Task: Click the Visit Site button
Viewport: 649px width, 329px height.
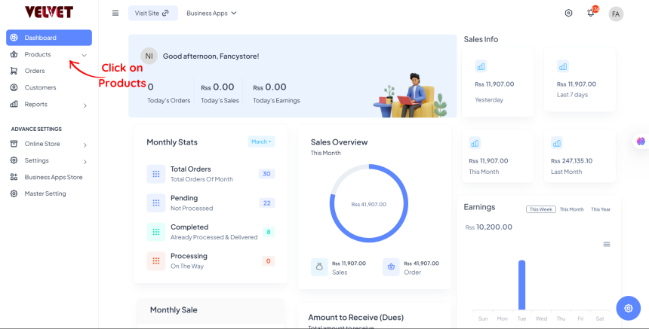Action: 152,13
